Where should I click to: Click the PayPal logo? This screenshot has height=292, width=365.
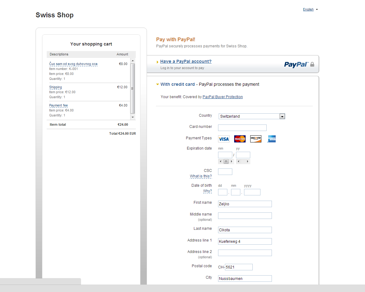(x=296, y=64)
